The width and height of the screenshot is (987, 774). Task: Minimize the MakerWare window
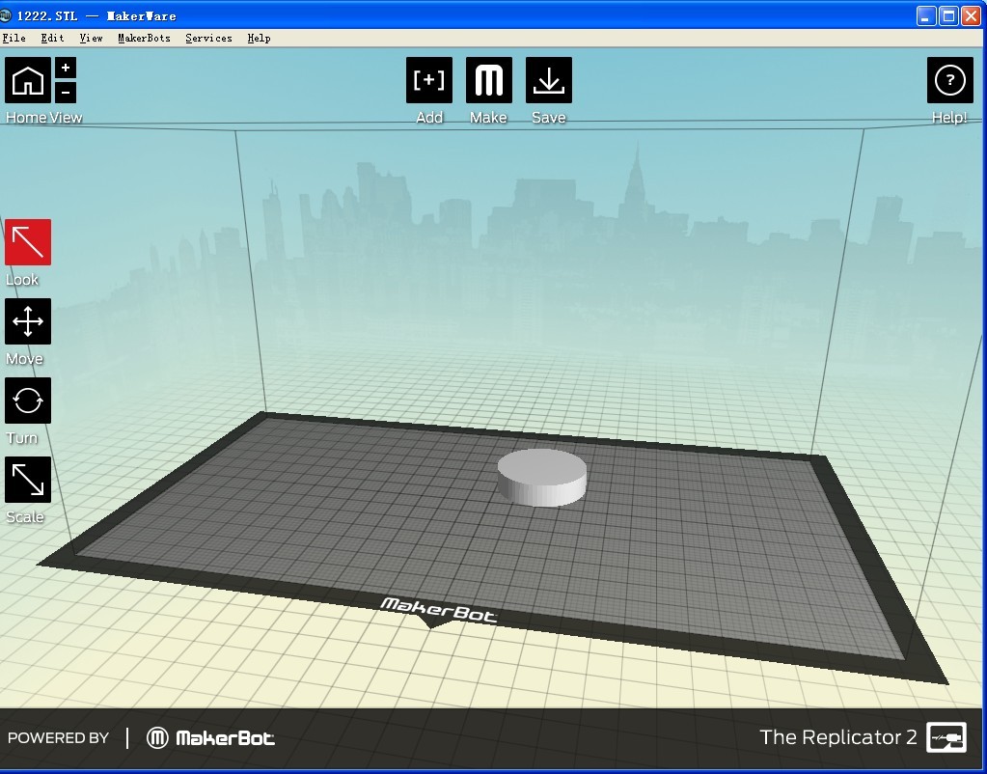(926, 15)
